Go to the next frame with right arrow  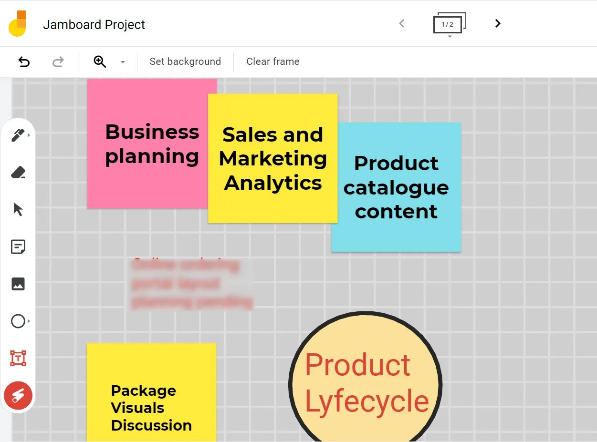497,23
